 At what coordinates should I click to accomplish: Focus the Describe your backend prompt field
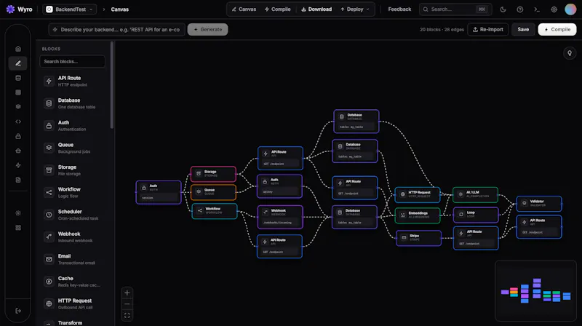116,29
